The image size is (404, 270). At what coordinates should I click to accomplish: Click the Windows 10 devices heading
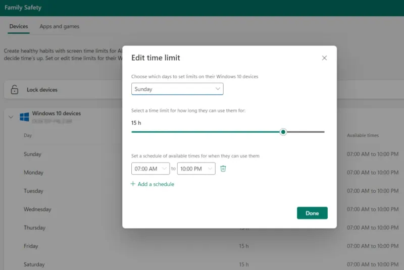tap(57, 113)
